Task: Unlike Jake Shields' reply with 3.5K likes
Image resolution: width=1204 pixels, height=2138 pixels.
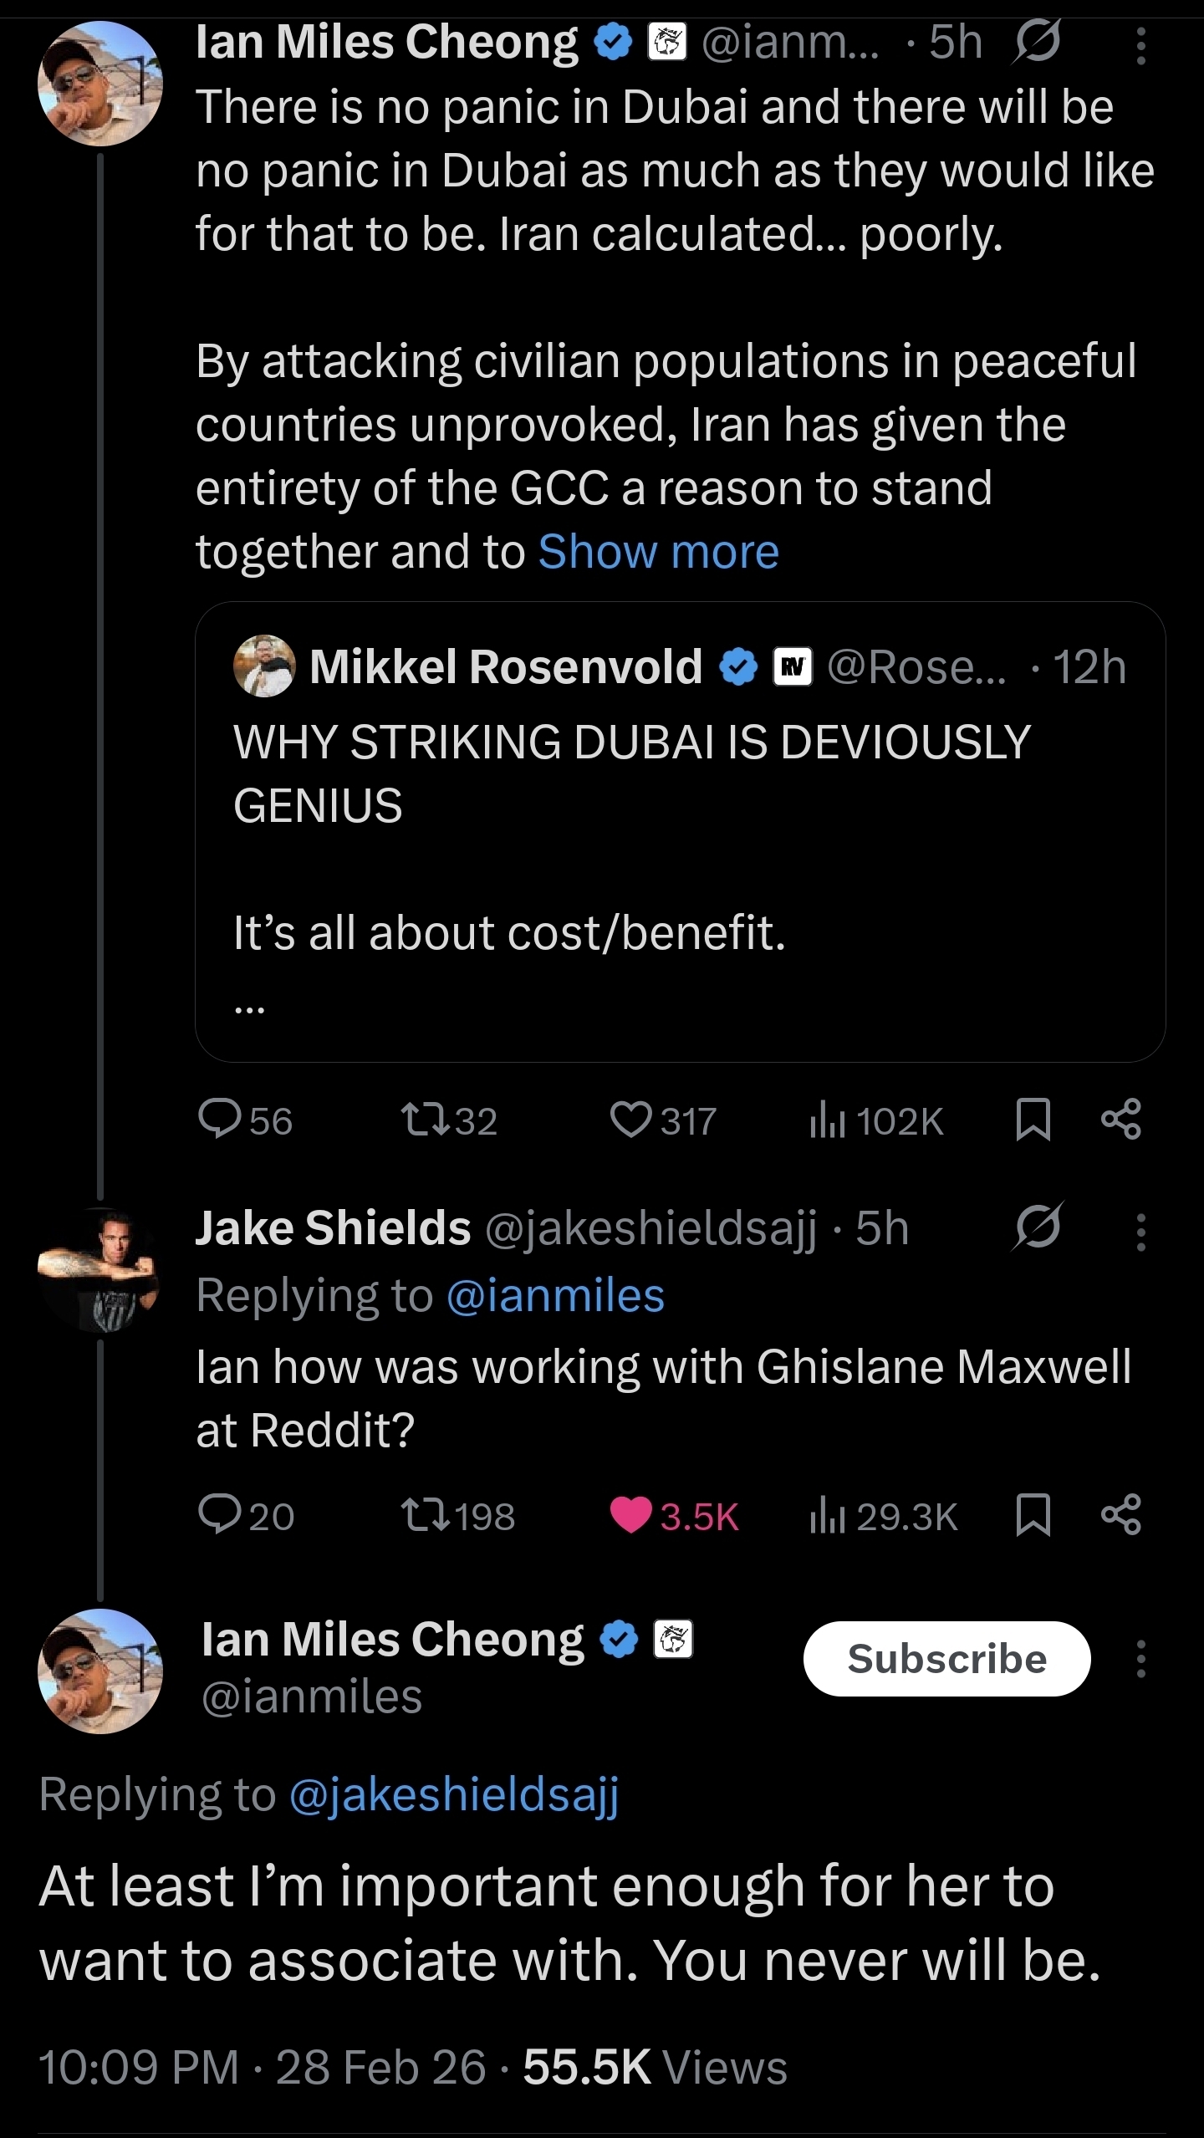Action: click(630, 1515)
